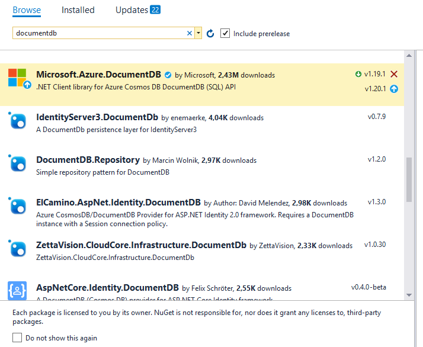Click the v1.2.0 version label
This screenshot has height=347, width=423.
click(x=377, y=159)
